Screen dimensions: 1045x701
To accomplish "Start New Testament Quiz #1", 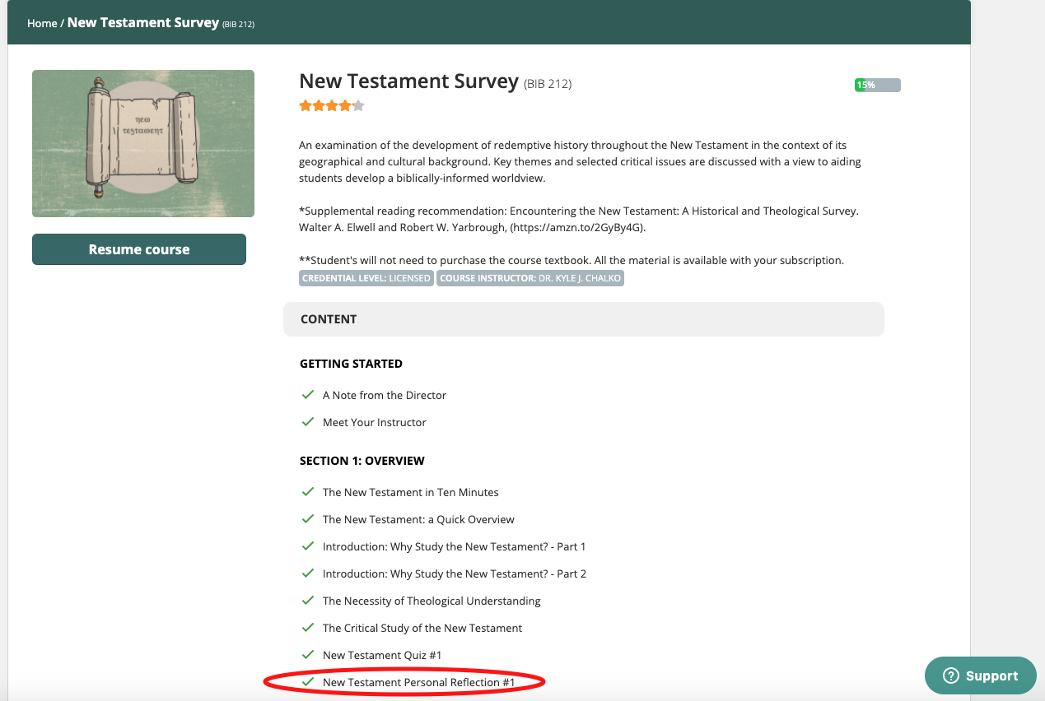I will point(382,655).
